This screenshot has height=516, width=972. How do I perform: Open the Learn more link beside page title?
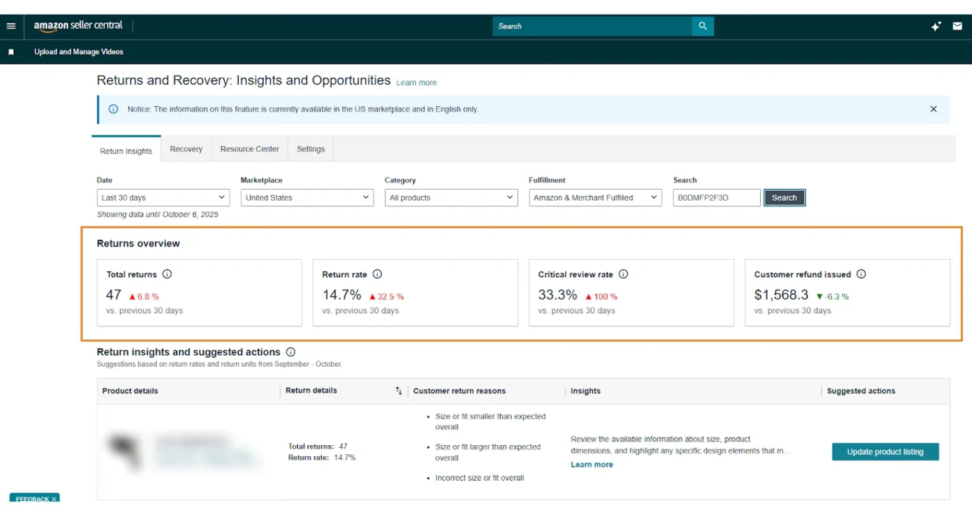[416, 82]
